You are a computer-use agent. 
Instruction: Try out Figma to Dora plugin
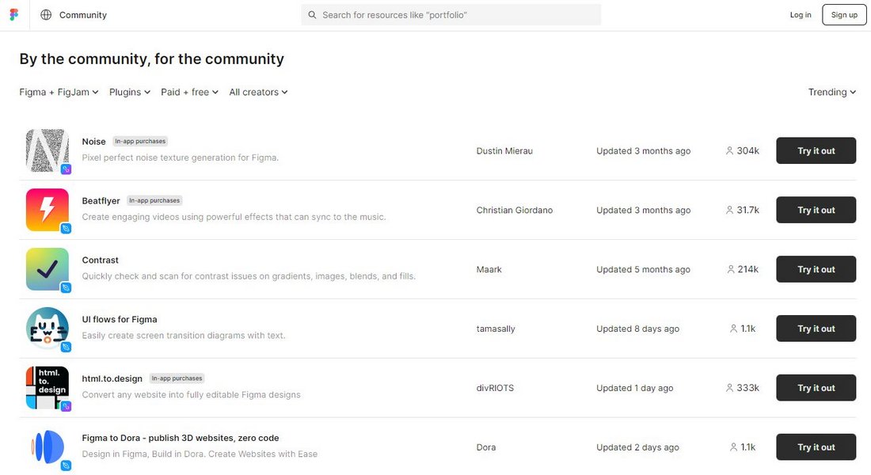(x=816, y=447)
